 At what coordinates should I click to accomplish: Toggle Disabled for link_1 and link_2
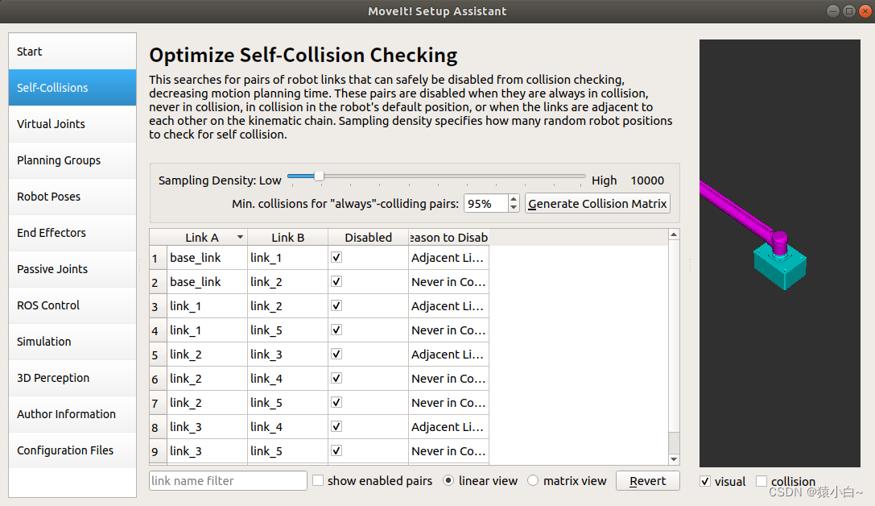point(336,305)
